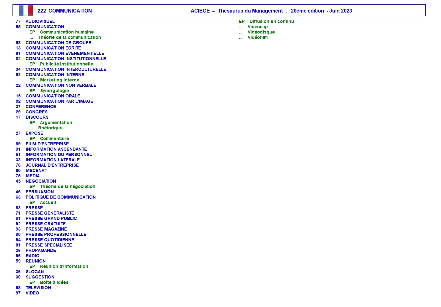The image size is (441, 307).
Task: Click the 'Publicité institutionnelle' synonym
Action: click(x=66, y=64)
